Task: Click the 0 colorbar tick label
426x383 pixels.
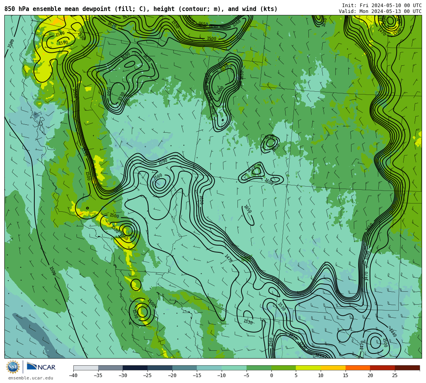Action: click(271, 376)
